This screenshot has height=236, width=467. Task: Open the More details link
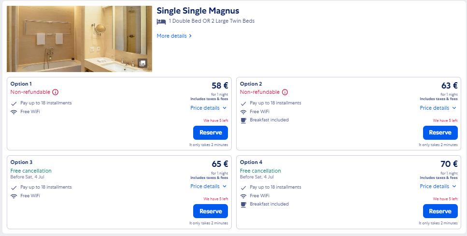point(174,36)
